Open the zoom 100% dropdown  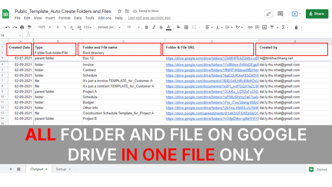(x=44, y=27)
